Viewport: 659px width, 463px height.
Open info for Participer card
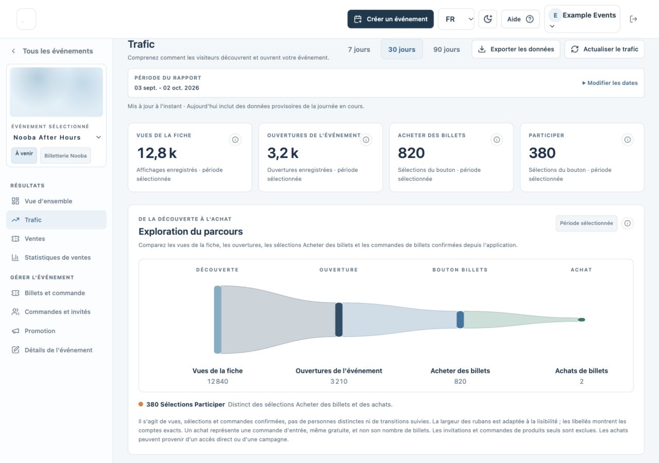coord(628,139)
